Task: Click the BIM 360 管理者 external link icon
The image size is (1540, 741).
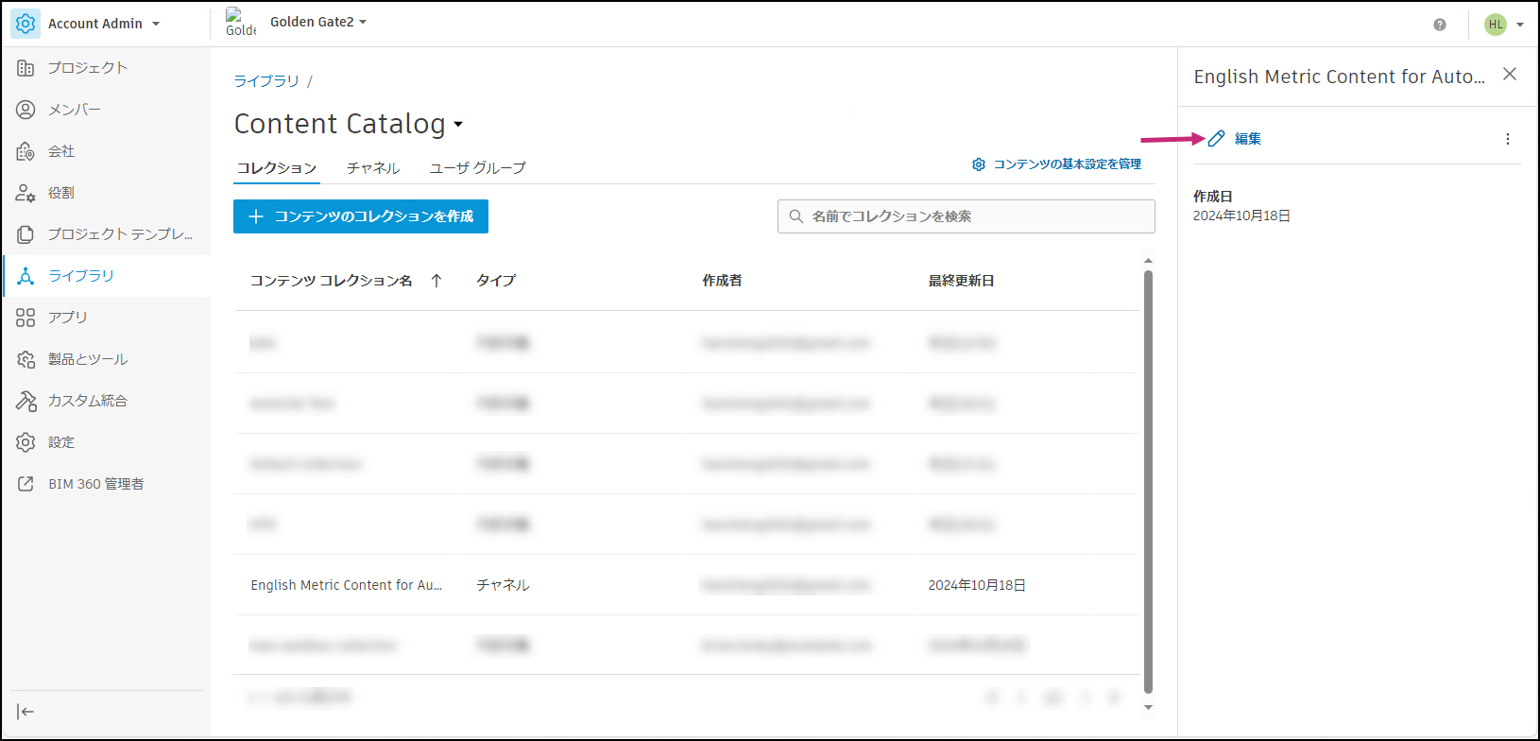Action: click(x=26, y=484)
